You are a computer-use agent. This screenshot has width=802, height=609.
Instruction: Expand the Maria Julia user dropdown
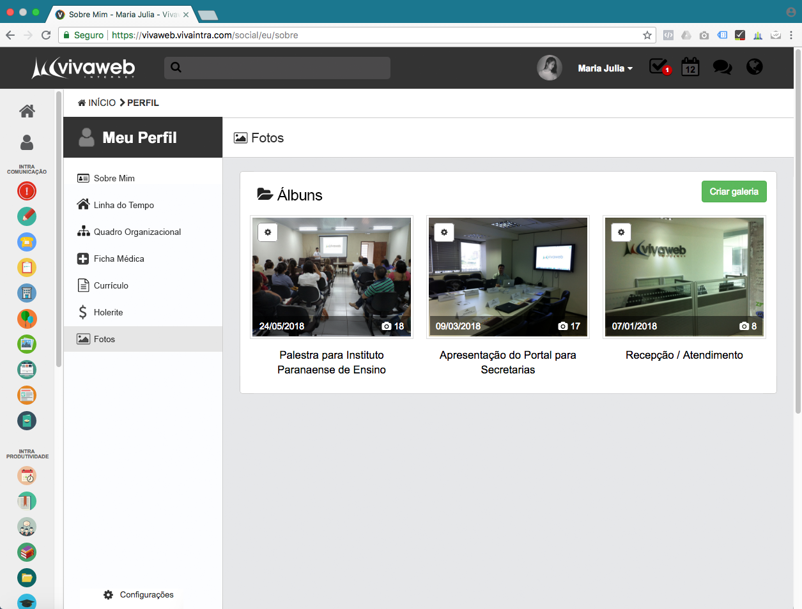(605, 68)
